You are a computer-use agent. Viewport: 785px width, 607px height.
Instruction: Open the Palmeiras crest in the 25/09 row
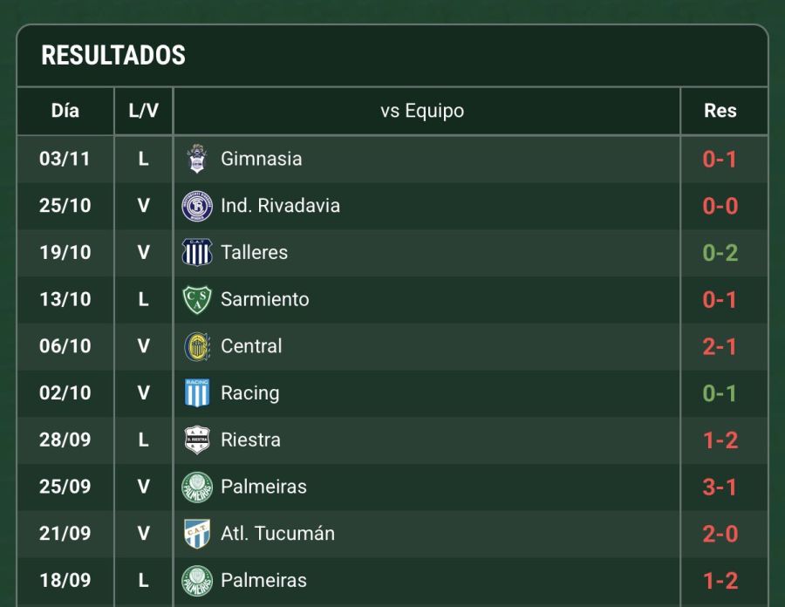[197, 487]
